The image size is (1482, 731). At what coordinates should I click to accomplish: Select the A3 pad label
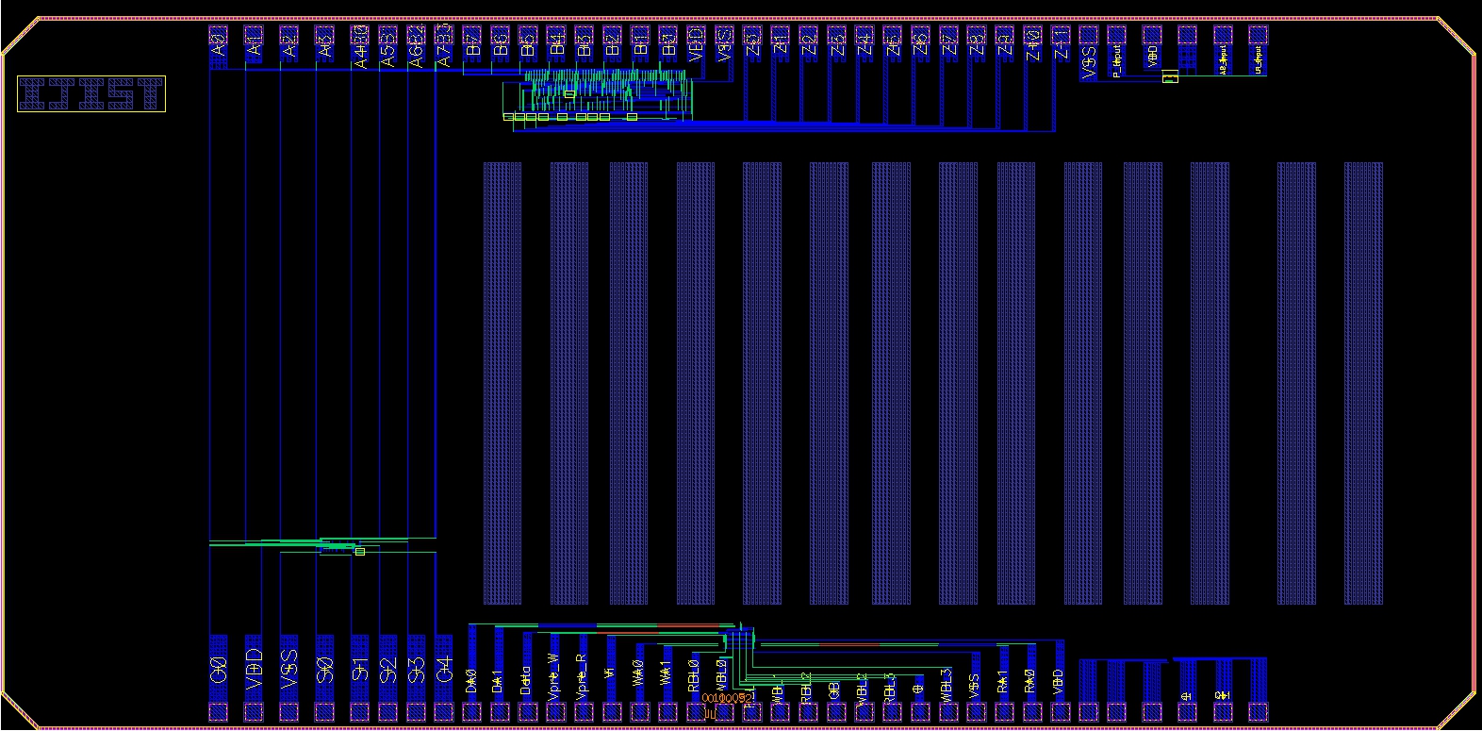(325, 44)
